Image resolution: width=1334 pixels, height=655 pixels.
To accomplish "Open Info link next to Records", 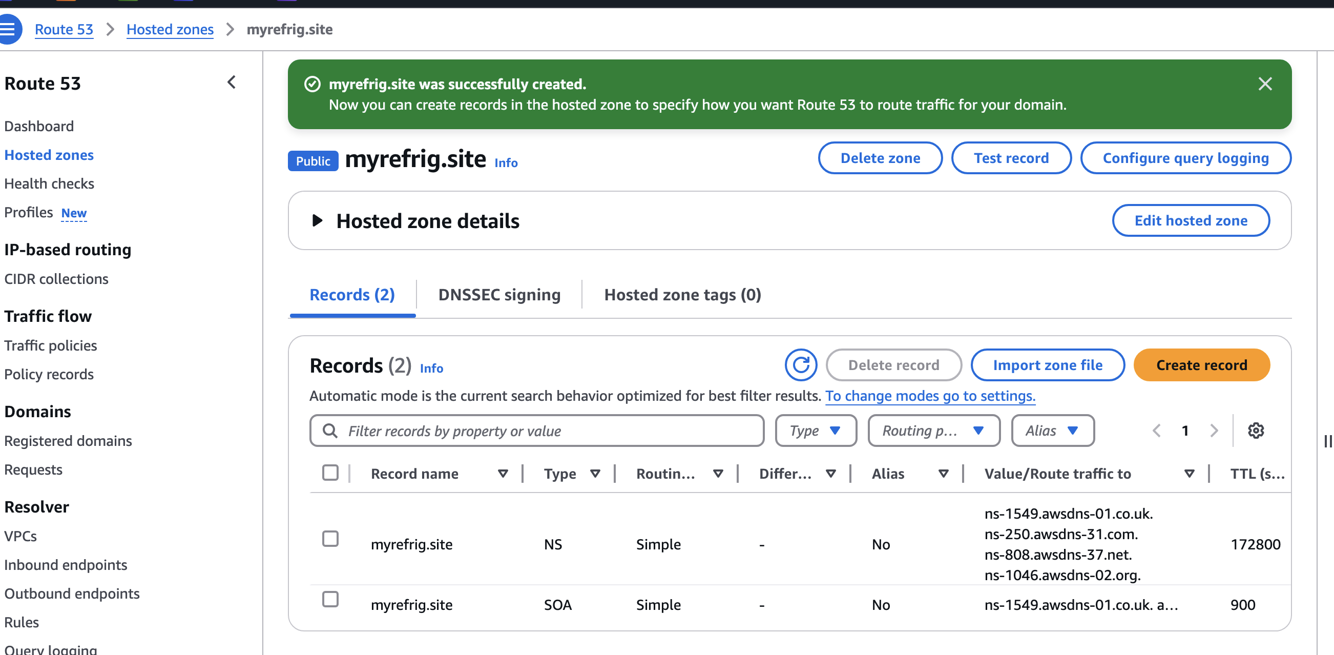I will pyautogui.click(x=431, y=368).
